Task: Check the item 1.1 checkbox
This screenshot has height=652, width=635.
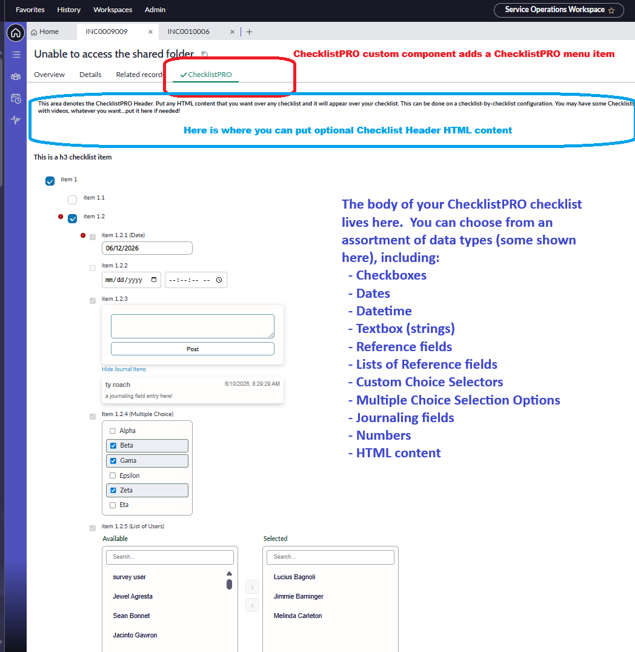Action: [72, 200]
